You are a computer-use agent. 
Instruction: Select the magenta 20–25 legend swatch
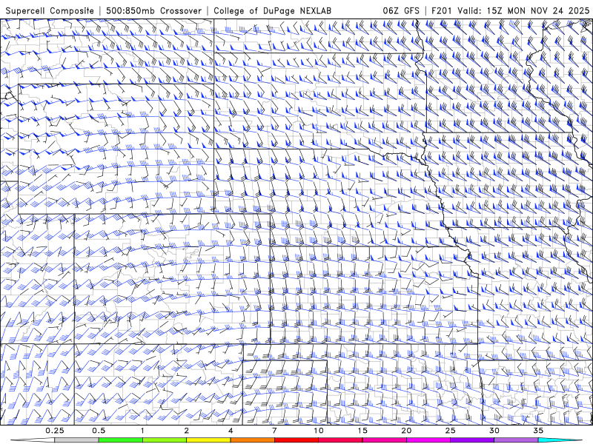pyautogui.click(x=428, y=440)
